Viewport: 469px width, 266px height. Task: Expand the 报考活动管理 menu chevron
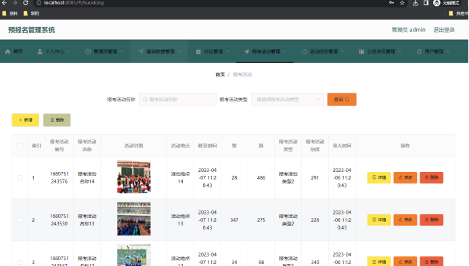click(x=285, y=51)
